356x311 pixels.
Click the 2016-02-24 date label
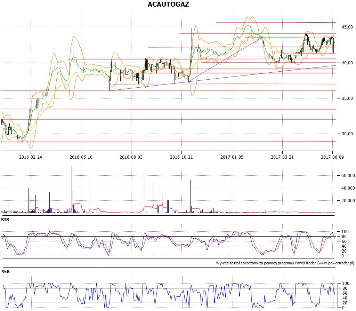31,157
